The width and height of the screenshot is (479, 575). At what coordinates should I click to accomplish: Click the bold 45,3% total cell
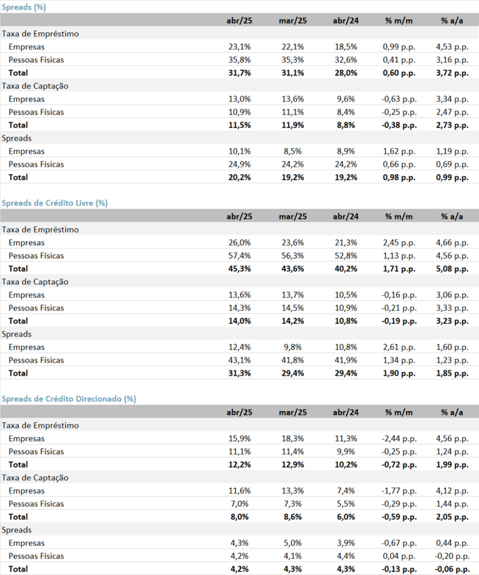[x=239, y=268]
